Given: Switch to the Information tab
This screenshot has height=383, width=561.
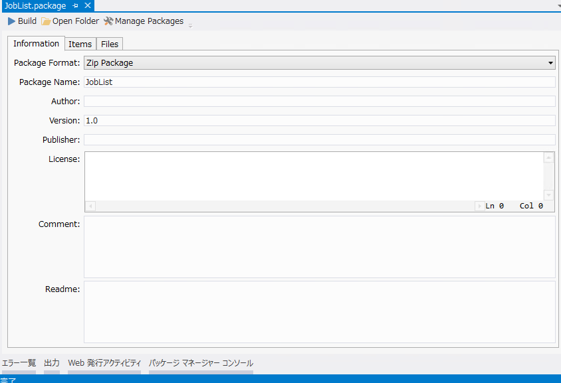Looking at the screenshot, I should coord(36,44).
